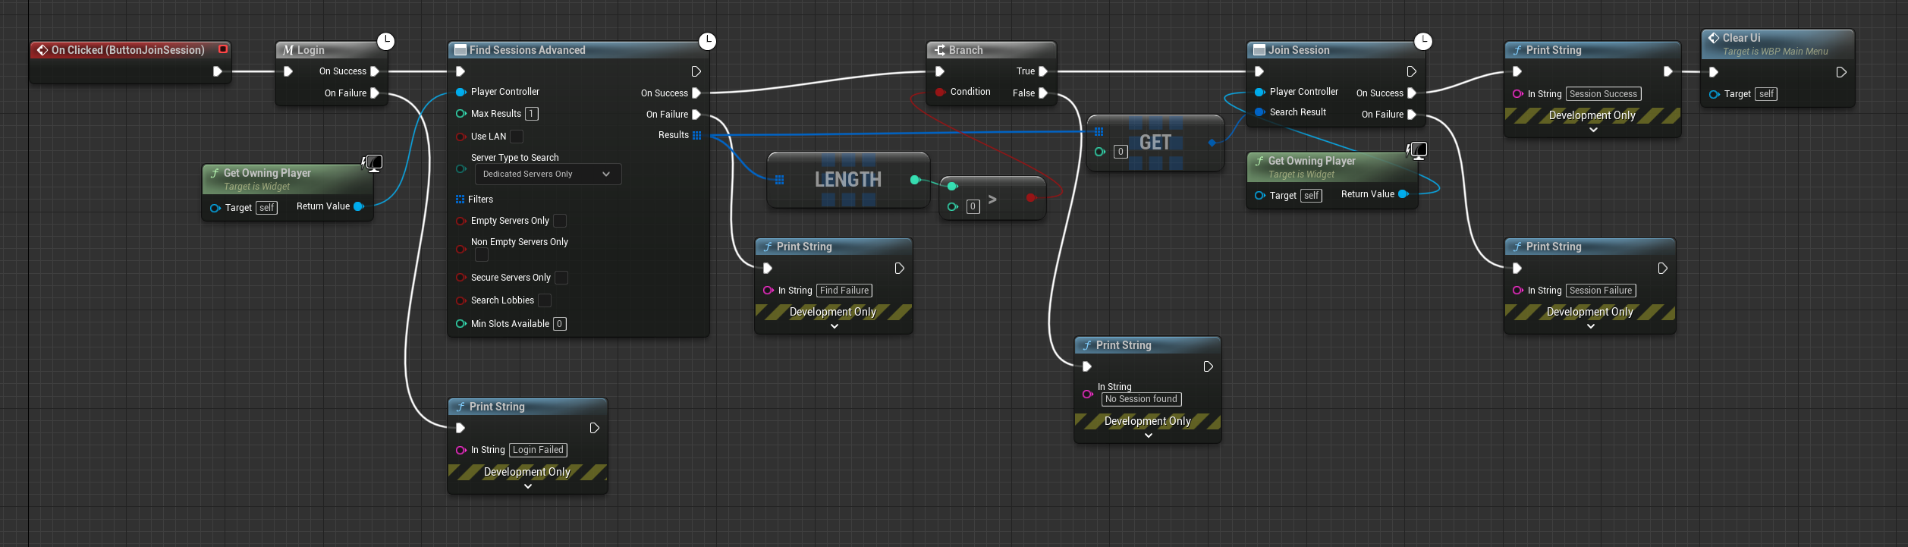The width and height of the screenshot is (1908, 547).
Task: Click the Clear Ui exec input pin
Action: point(1714,72)
